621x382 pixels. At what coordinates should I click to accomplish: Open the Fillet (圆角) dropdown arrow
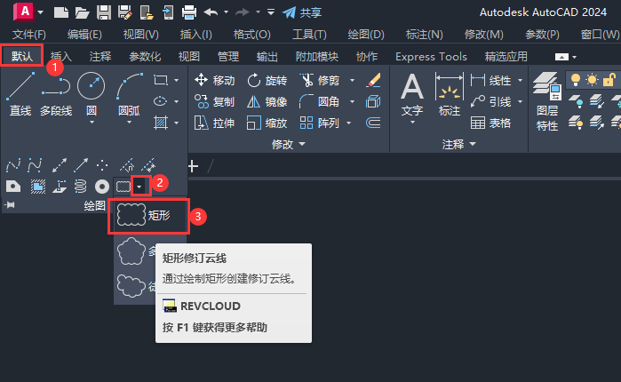pos(352,102)
